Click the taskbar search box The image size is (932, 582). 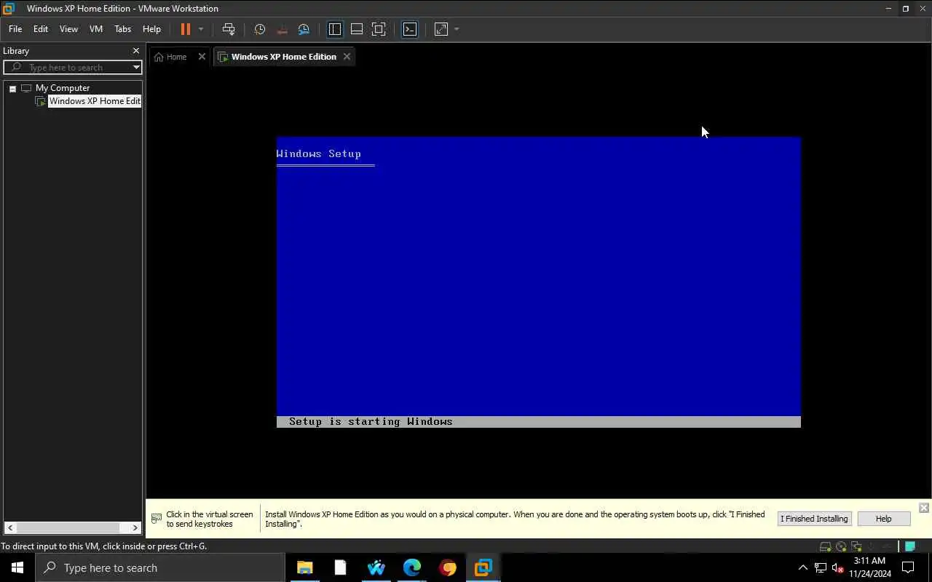click(x=160, y=567)
